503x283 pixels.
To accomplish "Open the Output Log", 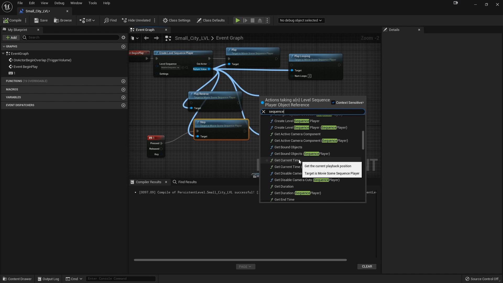I will tap(48, 279).
